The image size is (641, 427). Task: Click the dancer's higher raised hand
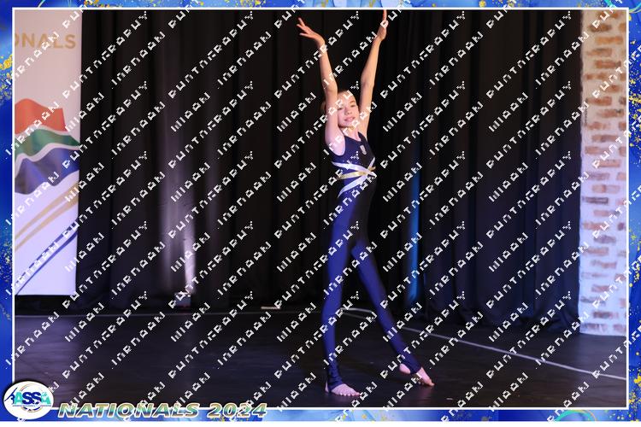384,16
